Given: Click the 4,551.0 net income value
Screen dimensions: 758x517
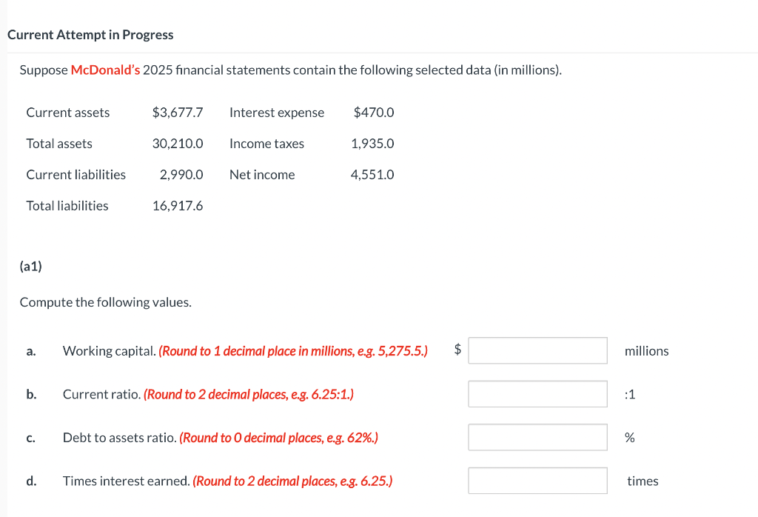Looking at the screenshot, I should [x=372, y=175].
